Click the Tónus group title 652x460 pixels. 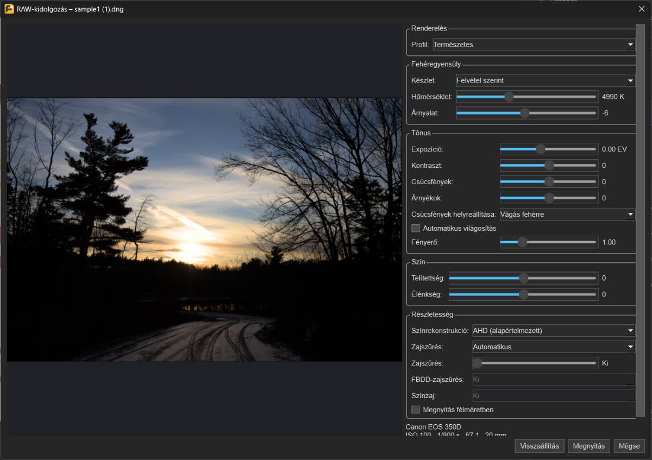pyautogui.click(x=421, y=133)
